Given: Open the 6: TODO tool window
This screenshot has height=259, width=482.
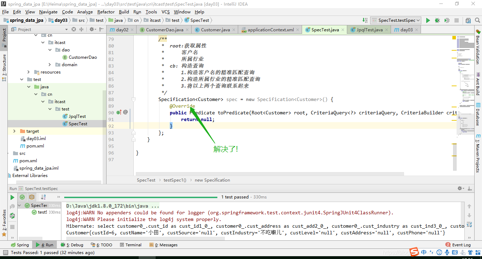Looking at the screenshot, I should pos(102,245).
